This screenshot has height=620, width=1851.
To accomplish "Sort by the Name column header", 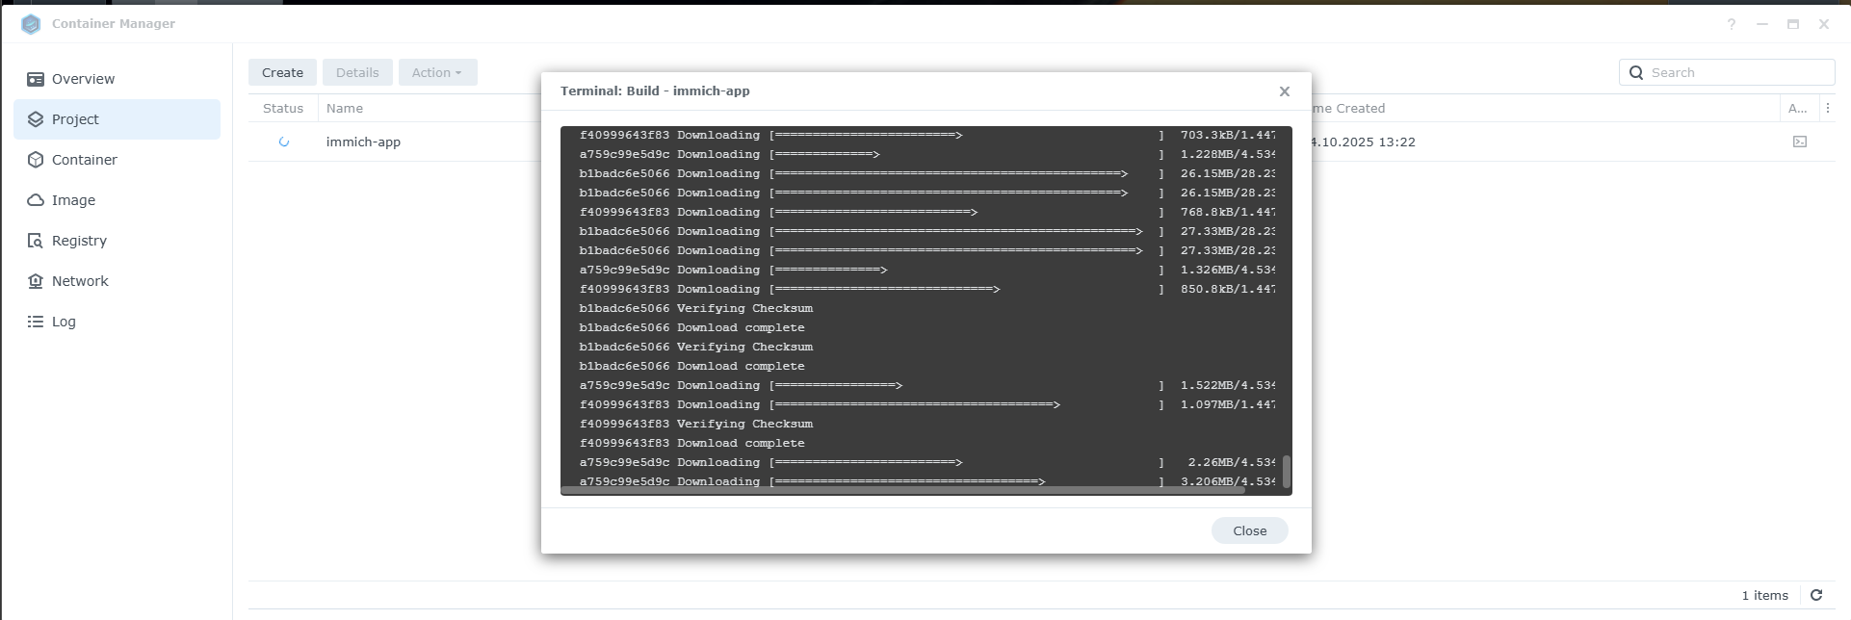I will (x=345, y=109).
